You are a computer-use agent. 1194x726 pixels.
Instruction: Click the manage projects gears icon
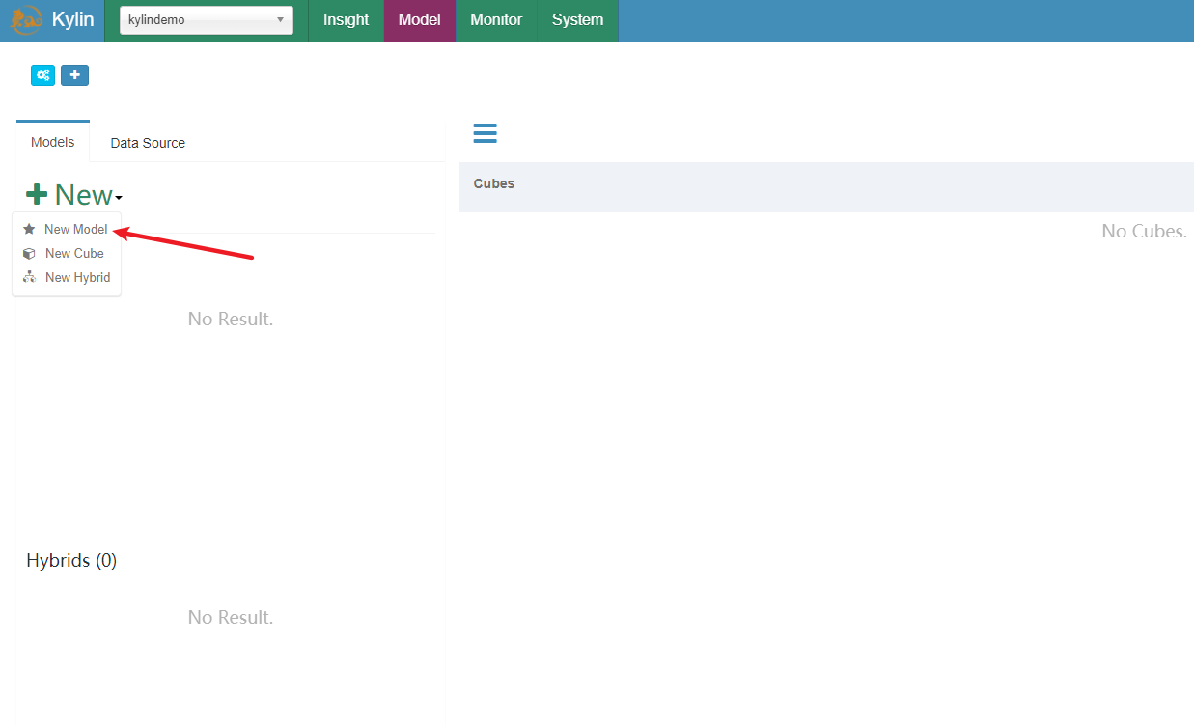click(43, 75)
